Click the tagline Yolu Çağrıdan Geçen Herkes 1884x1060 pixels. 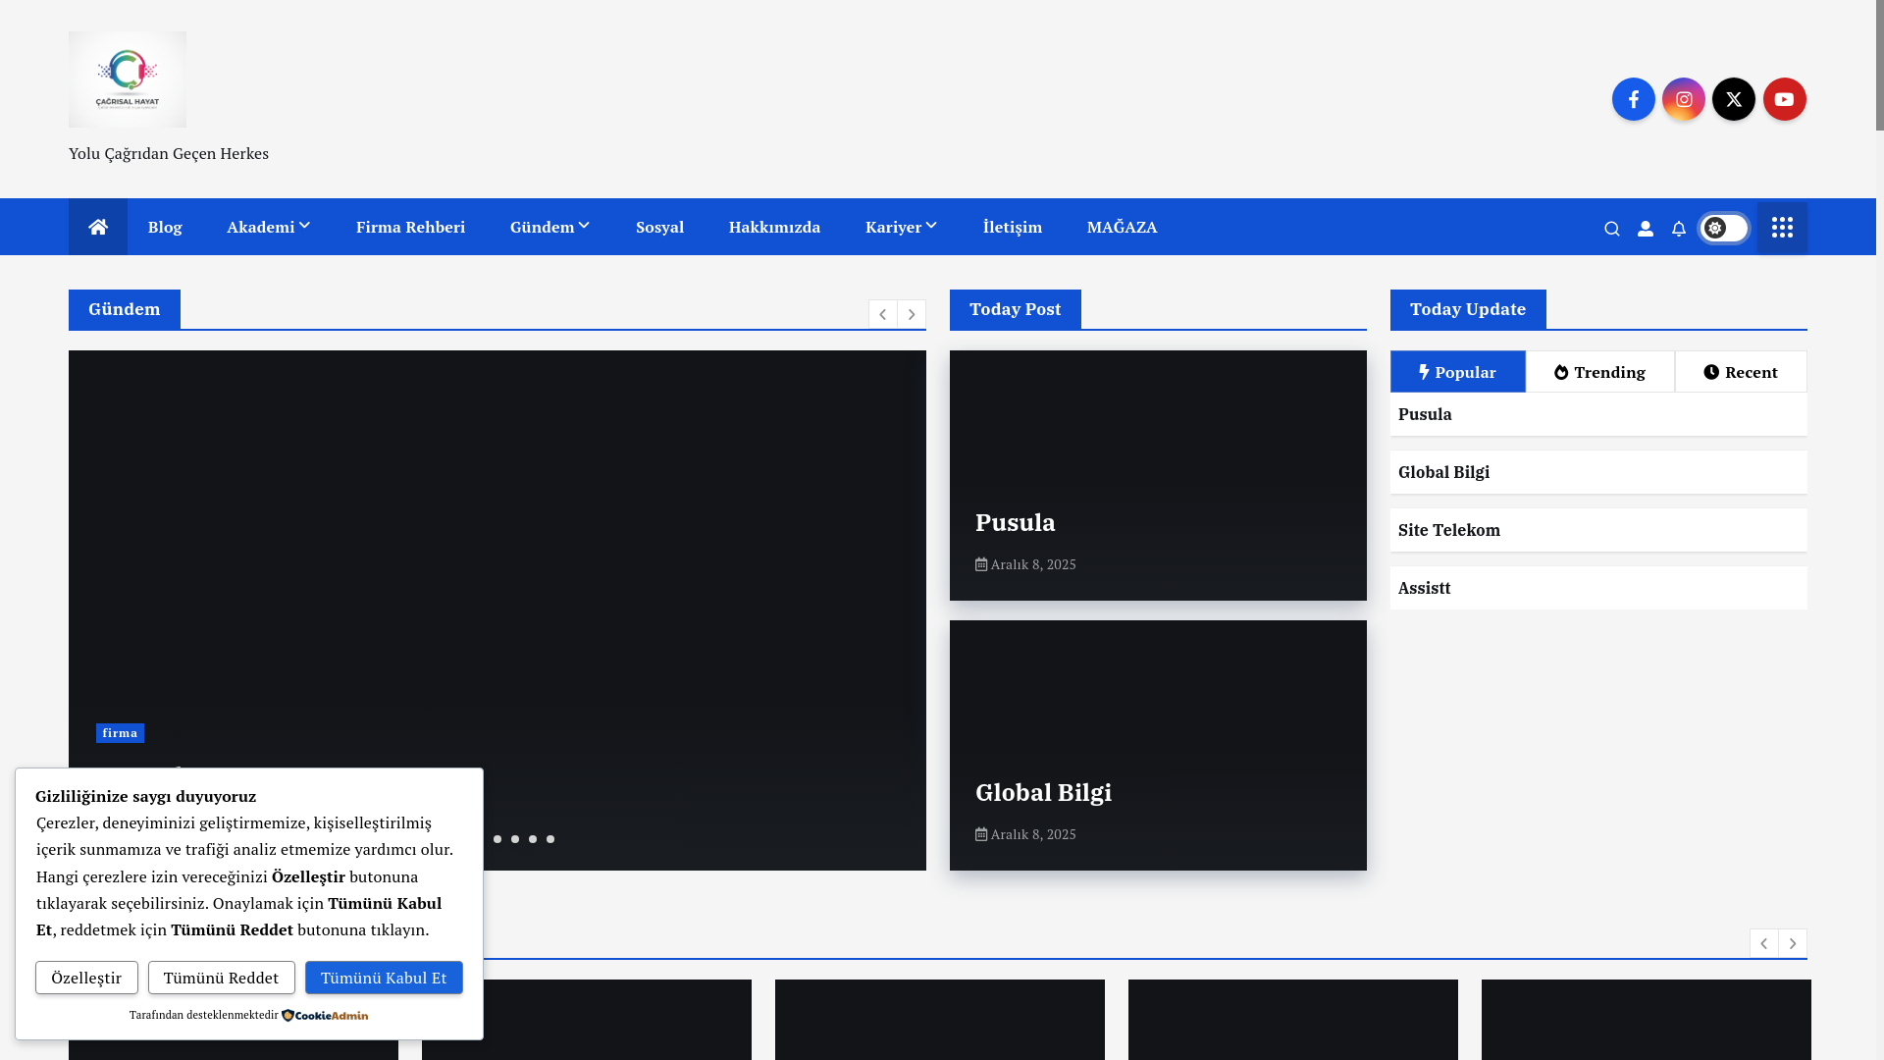(169, 153)
